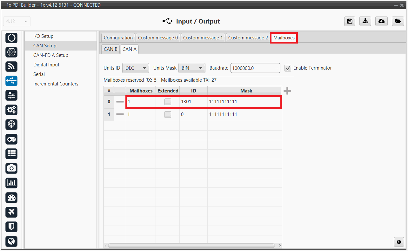Click the info icon at bottom right

(x=399, y=242)
